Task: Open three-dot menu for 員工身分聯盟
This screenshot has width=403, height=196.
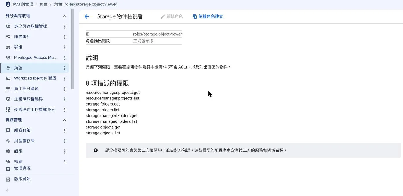Action: click(x=65, y=89)
